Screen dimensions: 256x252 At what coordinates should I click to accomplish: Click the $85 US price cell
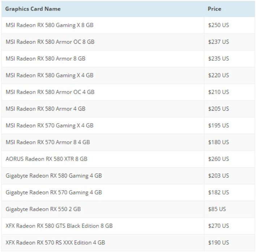click(x=217, y=209)
